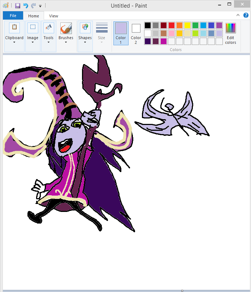Pick the brown color swatch
251x292 pixels.
tap(164, 33)
